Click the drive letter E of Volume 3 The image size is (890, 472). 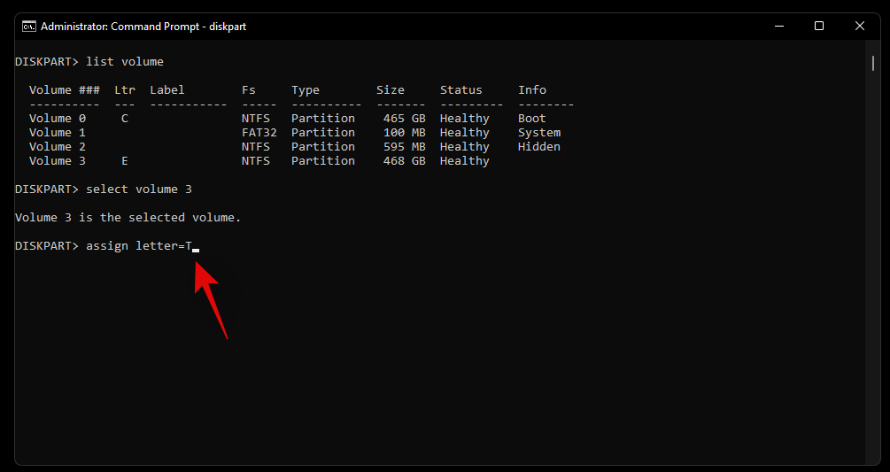pos(125,161)
